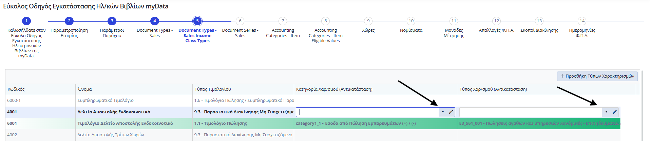Click step 6 Document Series - Sales

(240, 21)
